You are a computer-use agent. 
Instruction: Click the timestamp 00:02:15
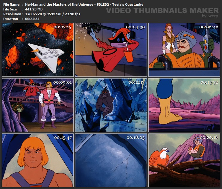pos(62,27)
